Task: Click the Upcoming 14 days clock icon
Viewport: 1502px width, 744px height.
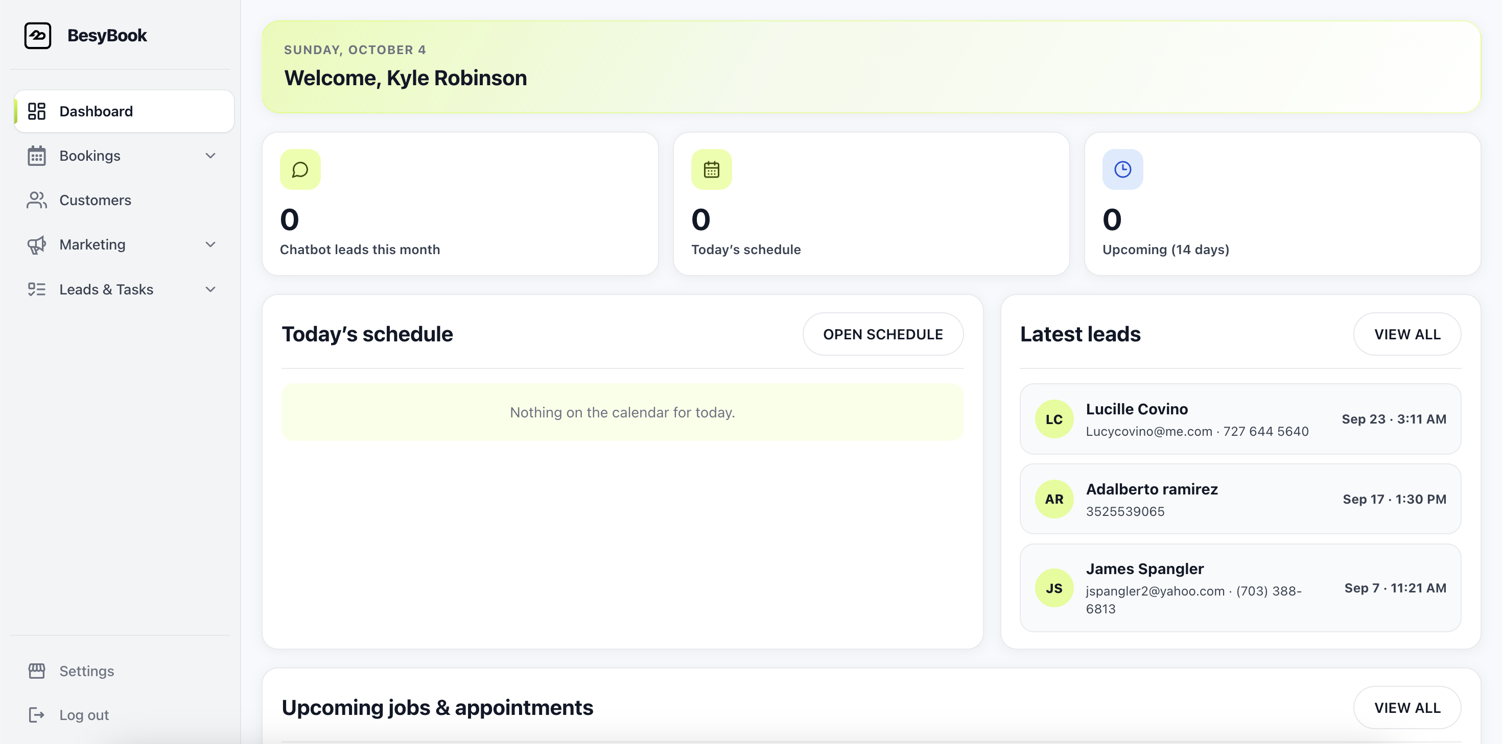Action: pos(1122,169)
